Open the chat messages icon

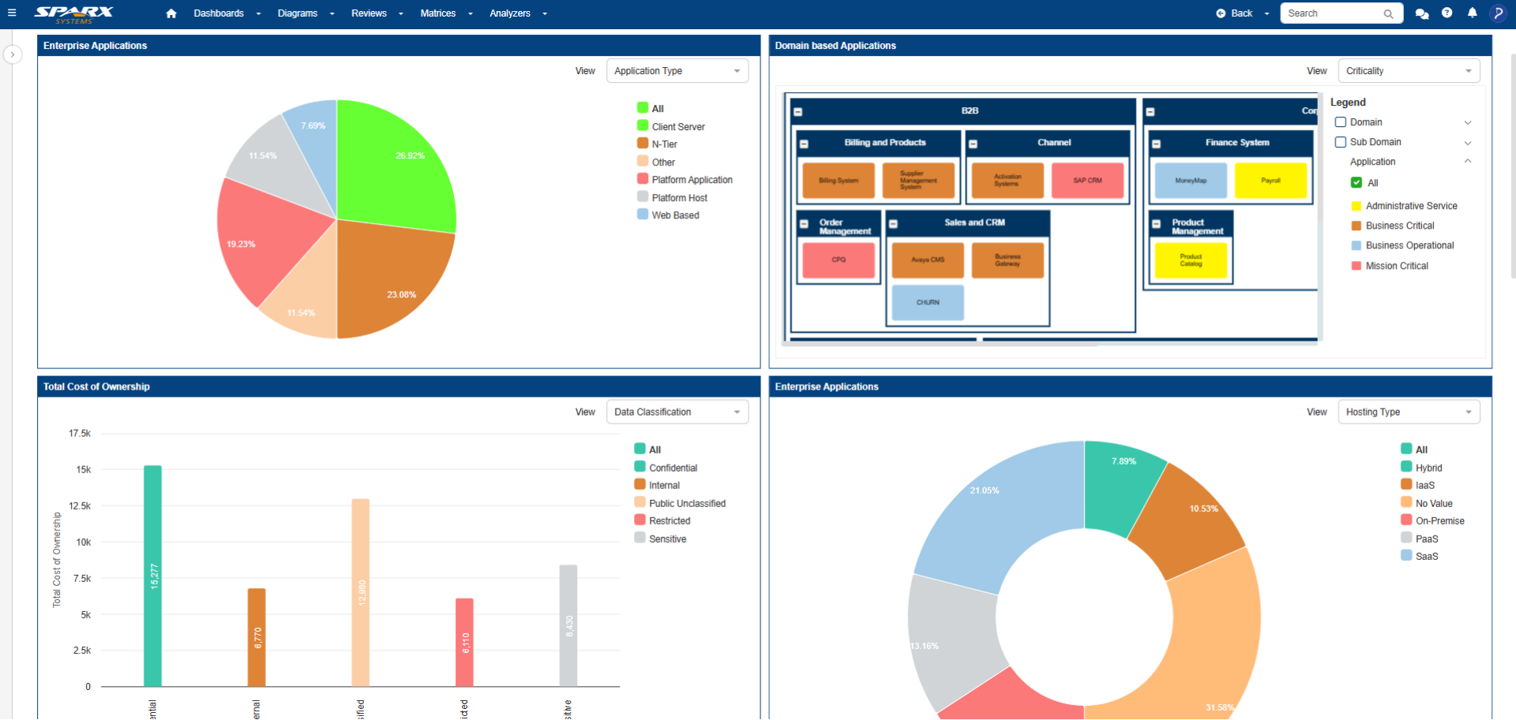1421,13
